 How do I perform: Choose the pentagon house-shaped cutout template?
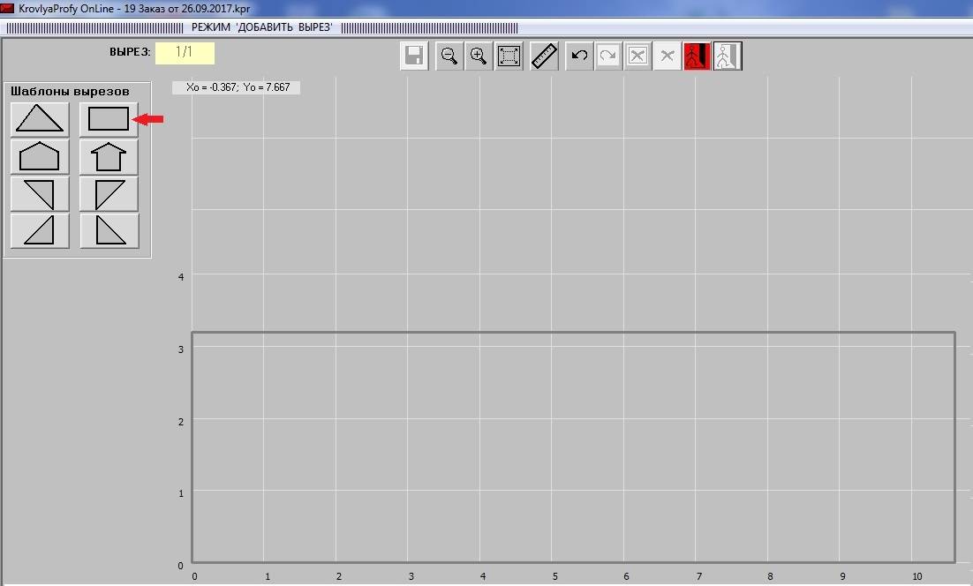coord(40,157)
